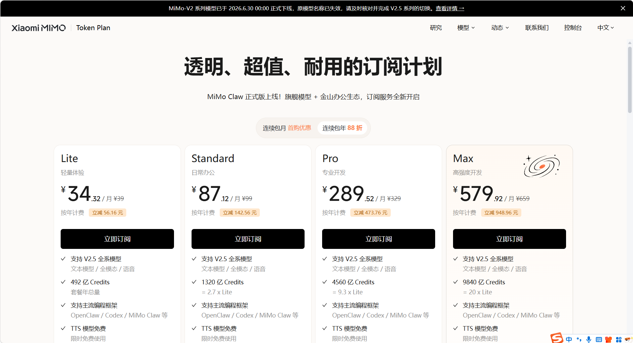
Task: Click the 9840 亿 Credits text
Action: [x=484, y=282]
